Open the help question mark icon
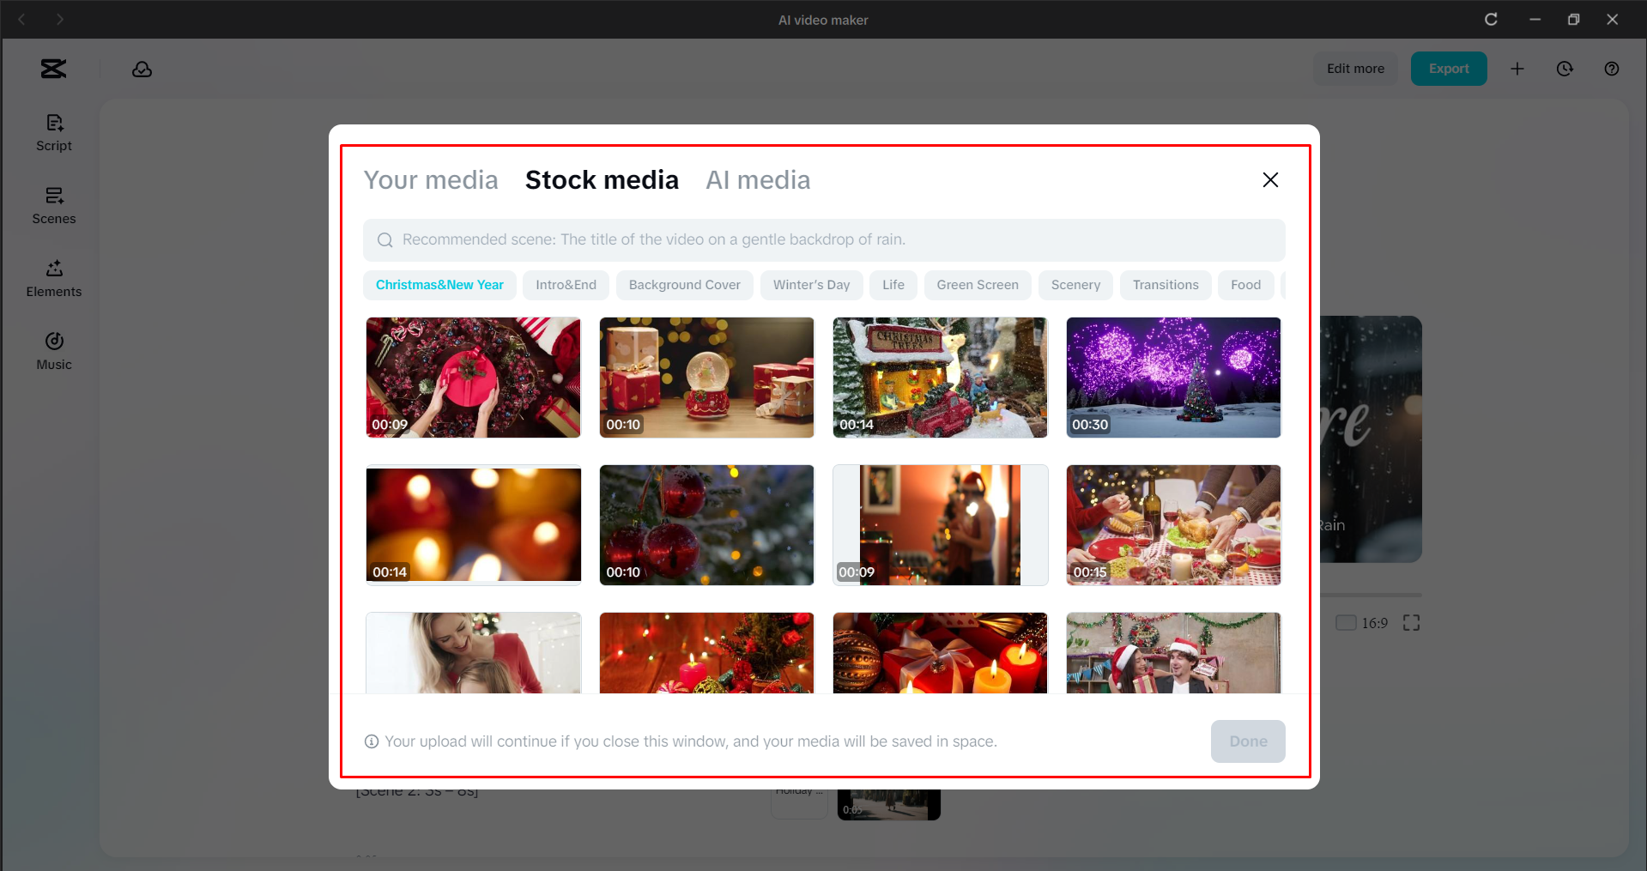The height and width of the screenshot is (871, 1647). click(x=1612, y=69)
